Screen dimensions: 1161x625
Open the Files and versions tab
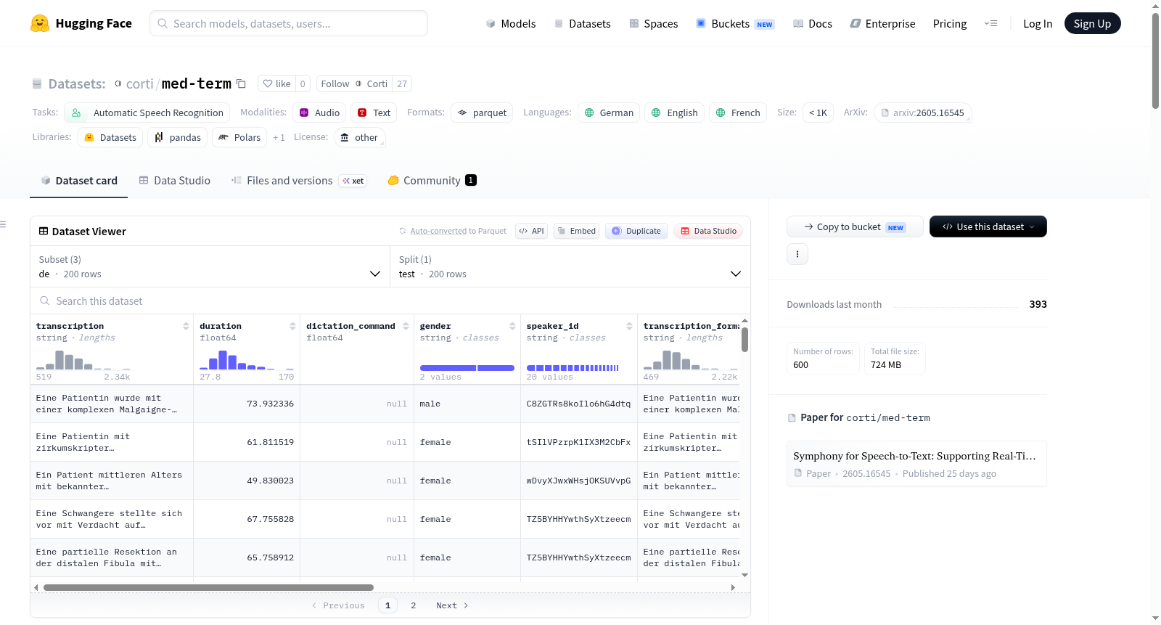(x=299, y=181)
